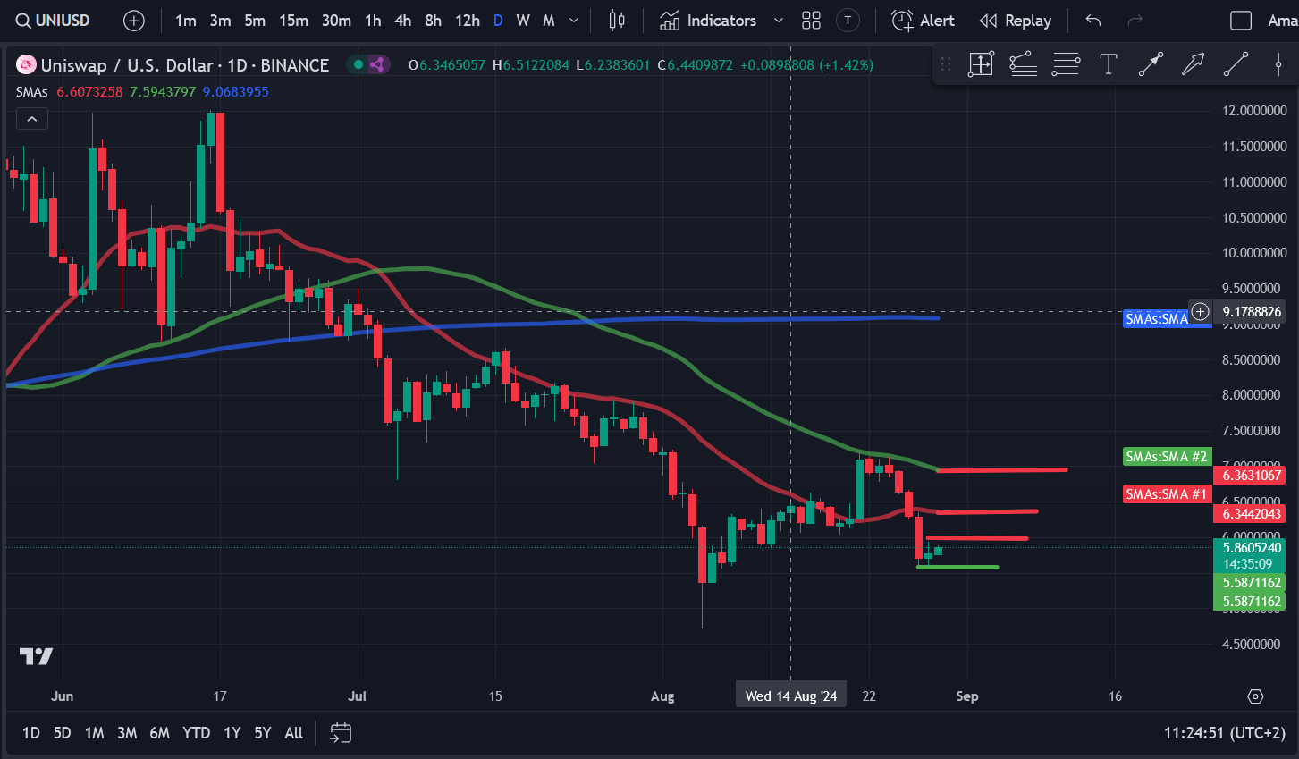Select the Fib retracement drawing tool
The width and height of the screenshot is (1299, 759).
point(1024,63)
